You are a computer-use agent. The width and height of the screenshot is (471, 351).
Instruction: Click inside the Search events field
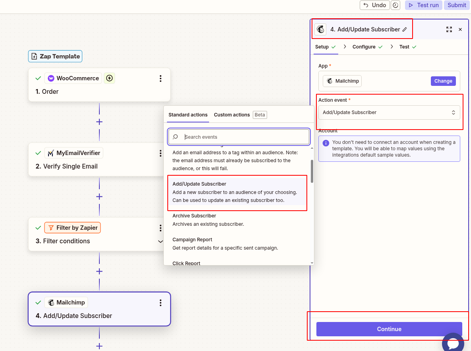coord(238,137)
